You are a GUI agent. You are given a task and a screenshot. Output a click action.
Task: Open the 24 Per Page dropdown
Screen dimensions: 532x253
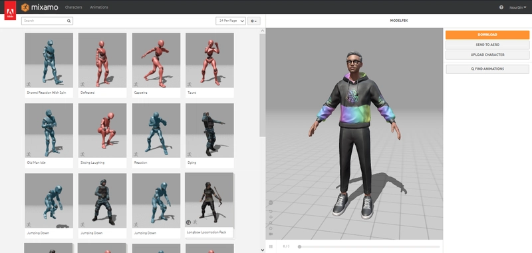pos(231,21)
